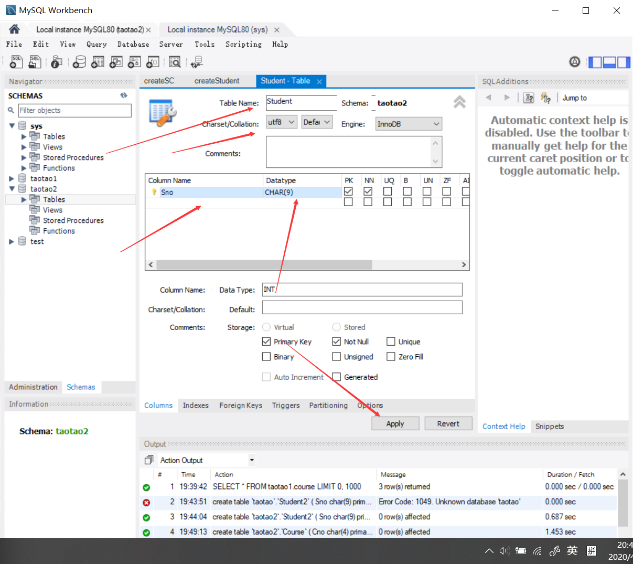The height and width of the screenshot is (564, 633).
Task: Expand Stored Procedures under the sys schema
Action: [x=24, y=157]
